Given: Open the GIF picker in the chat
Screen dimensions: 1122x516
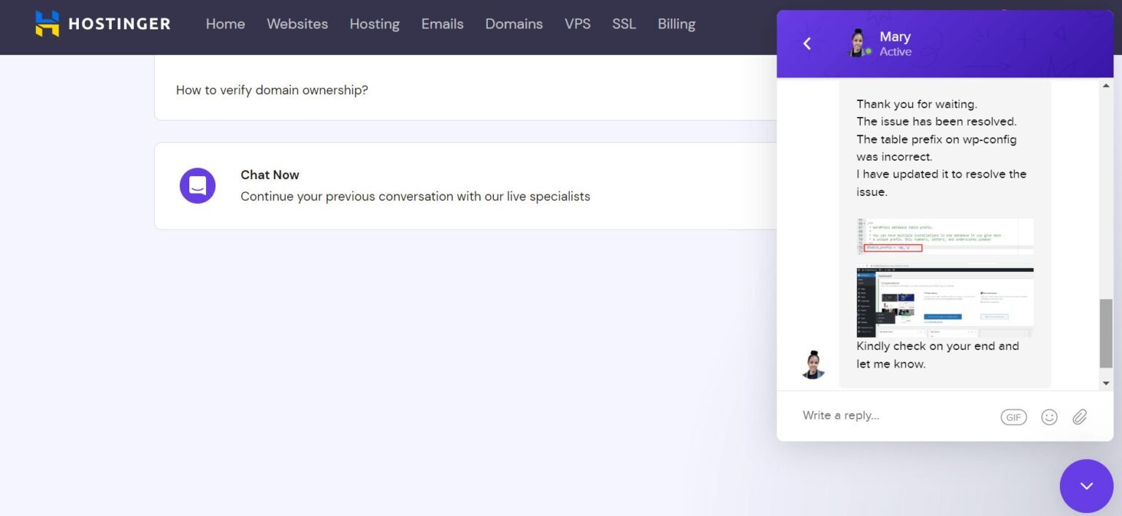Looking at the screenshot, I should [1014, 417].
